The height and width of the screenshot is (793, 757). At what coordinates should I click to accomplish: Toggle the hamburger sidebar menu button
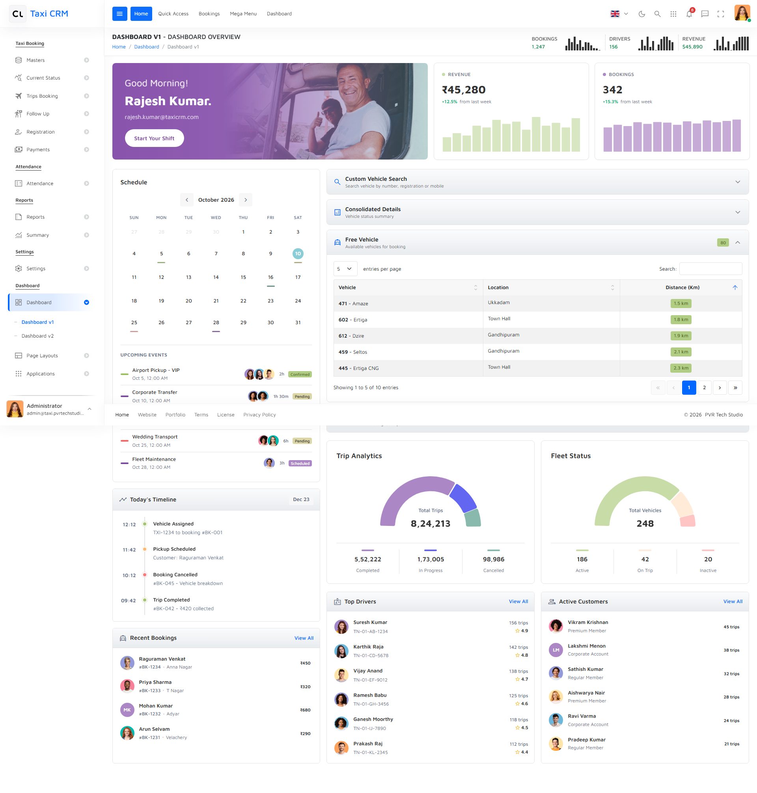tap(119, 14)
